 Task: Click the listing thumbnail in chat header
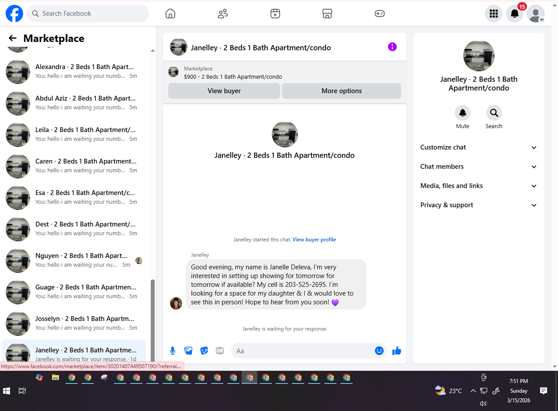click(x=178, y=47)
